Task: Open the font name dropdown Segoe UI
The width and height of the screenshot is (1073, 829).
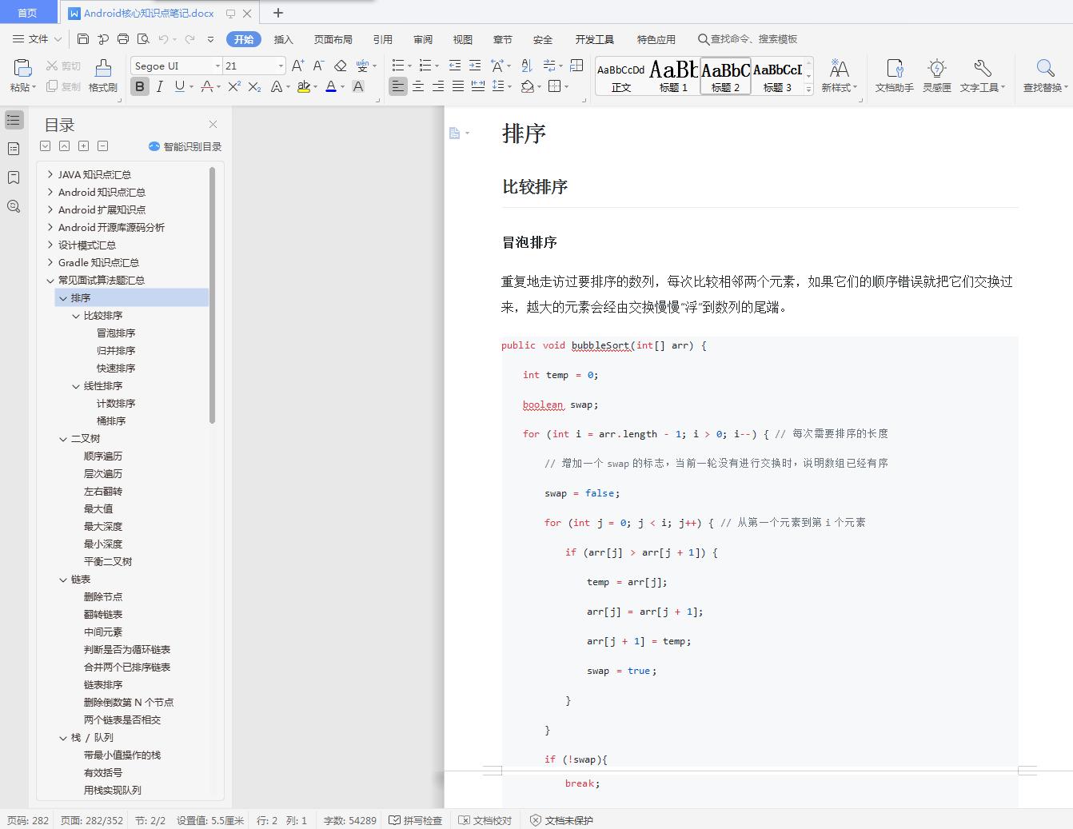Action: (x=174, y=65)
